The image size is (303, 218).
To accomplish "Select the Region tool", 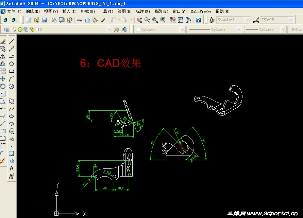I will coord(12,161).
